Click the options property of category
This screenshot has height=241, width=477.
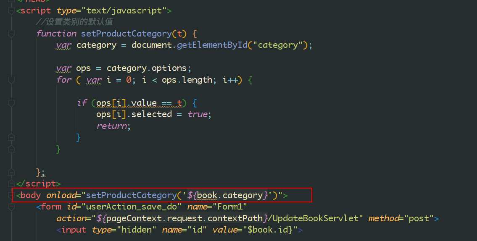[x=169, y=68]
